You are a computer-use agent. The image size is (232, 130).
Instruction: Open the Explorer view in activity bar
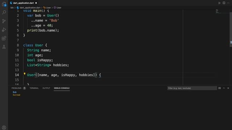pyautogui.click(x=4, y=4)
